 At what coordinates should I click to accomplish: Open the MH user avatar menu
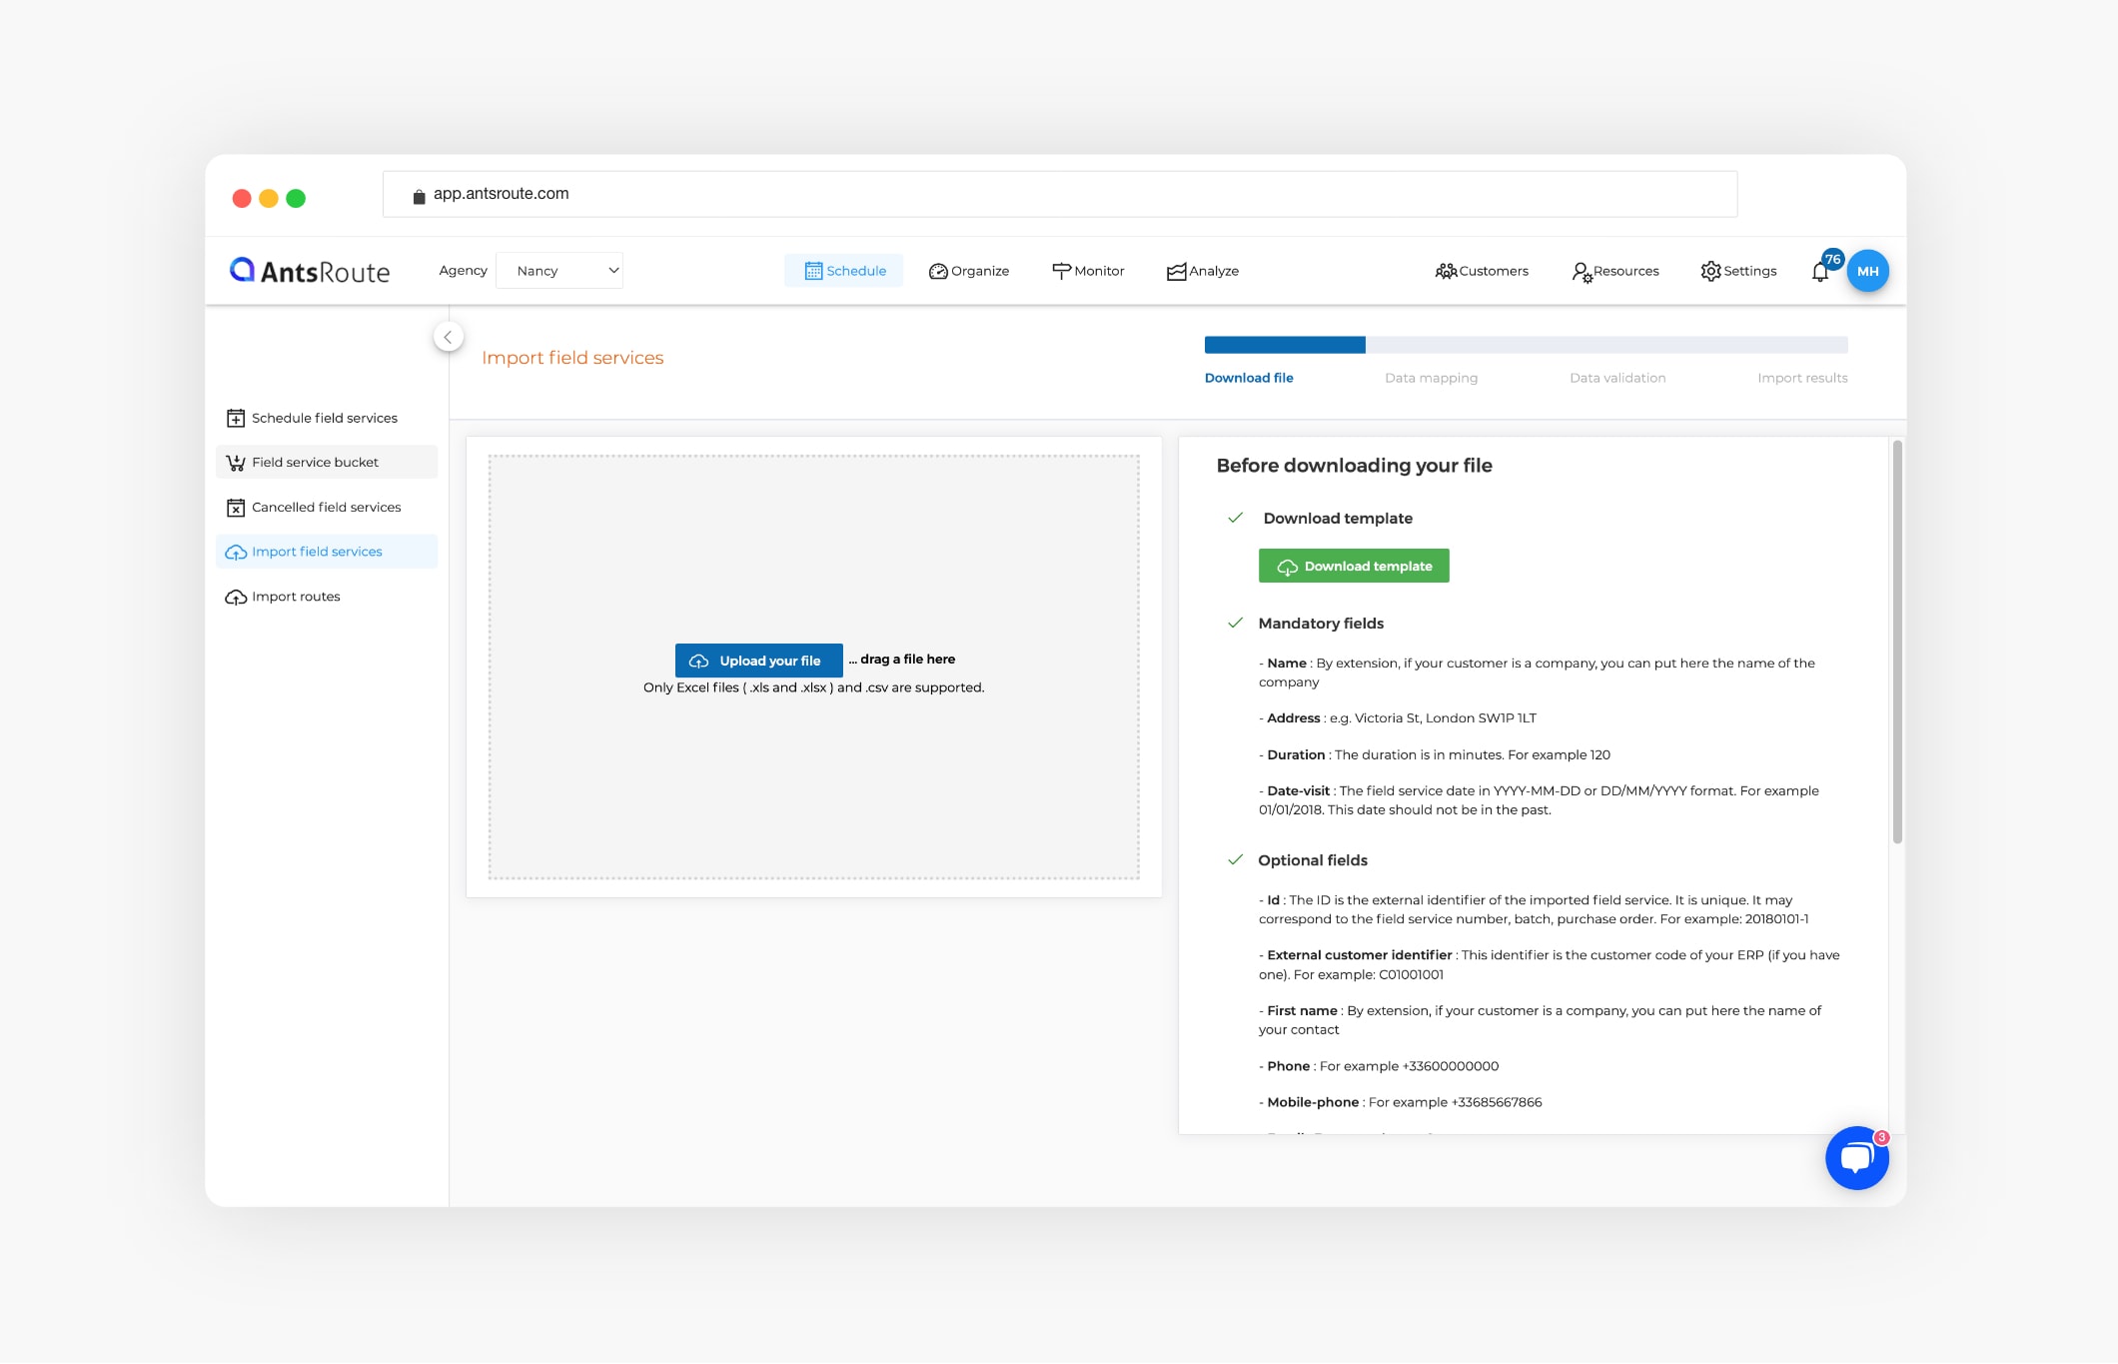(1867, 271)
